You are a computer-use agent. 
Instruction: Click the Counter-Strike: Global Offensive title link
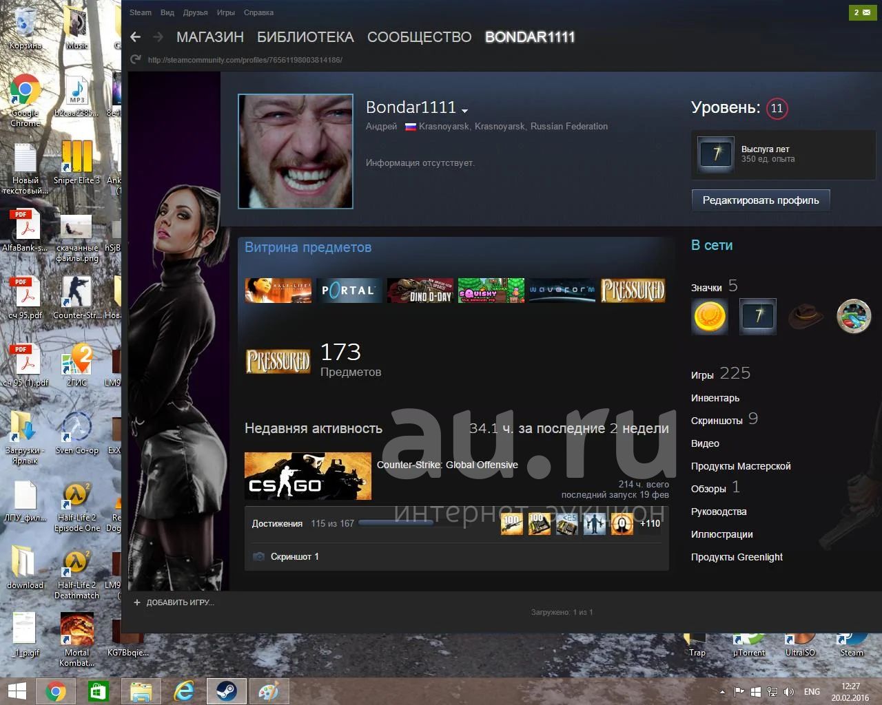pyautogui.click(x=447, y=465)
